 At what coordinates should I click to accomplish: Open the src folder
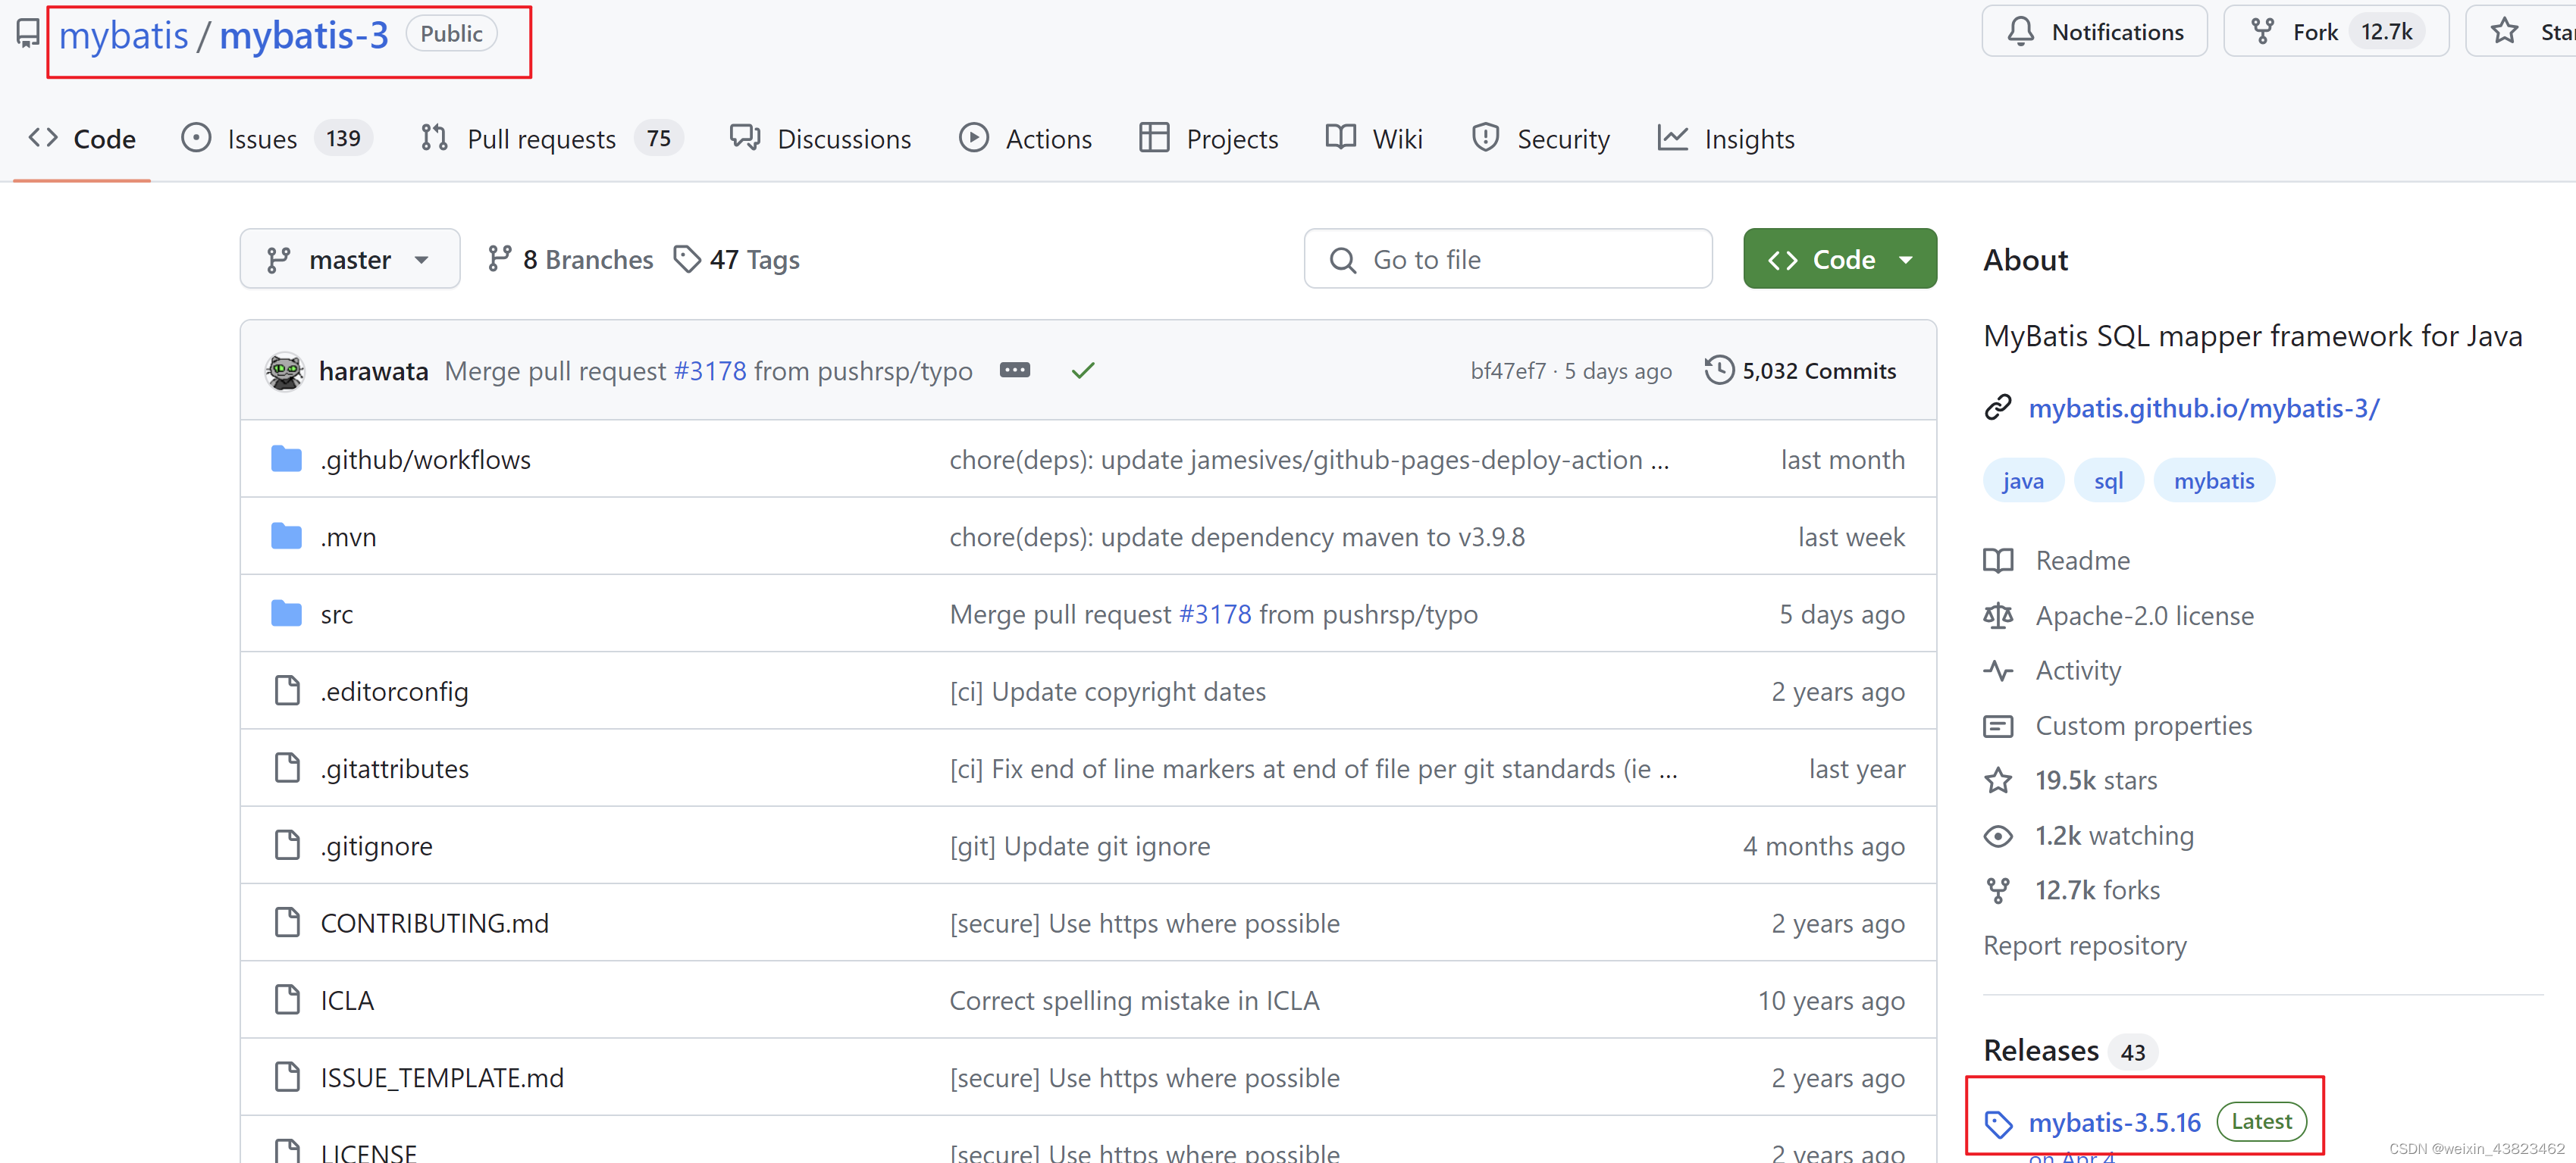point(337,614)
